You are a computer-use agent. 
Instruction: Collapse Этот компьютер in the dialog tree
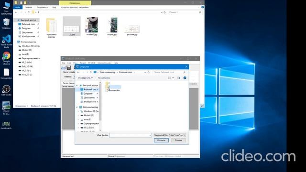coord(77,107)
